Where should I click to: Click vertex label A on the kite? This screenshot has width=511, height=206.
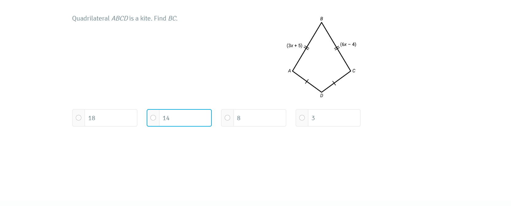coord(289,71)
